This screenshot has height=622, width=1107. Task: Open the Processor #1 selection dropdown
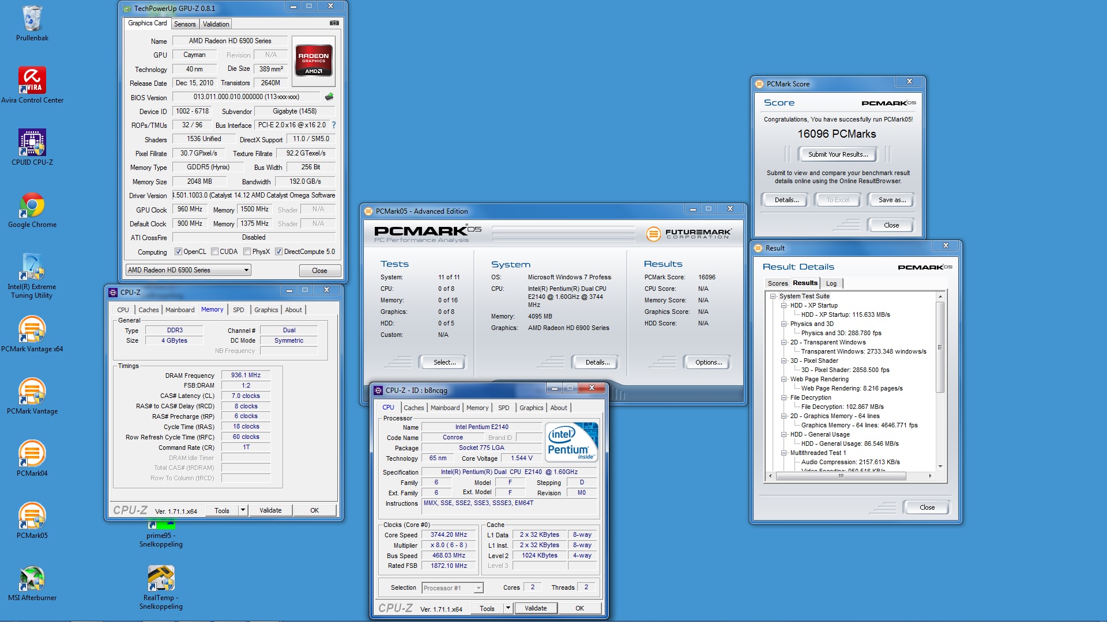pos(452,588)
